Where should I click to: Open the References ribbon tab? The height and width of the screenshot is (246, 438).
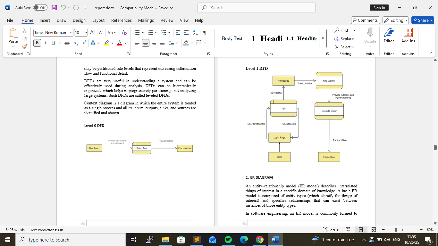coord(121,20)
